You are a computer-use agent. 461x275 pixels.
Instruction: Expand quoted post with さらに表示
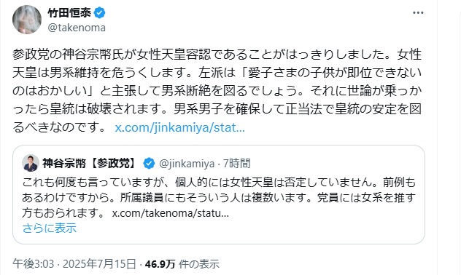[50, 228]
